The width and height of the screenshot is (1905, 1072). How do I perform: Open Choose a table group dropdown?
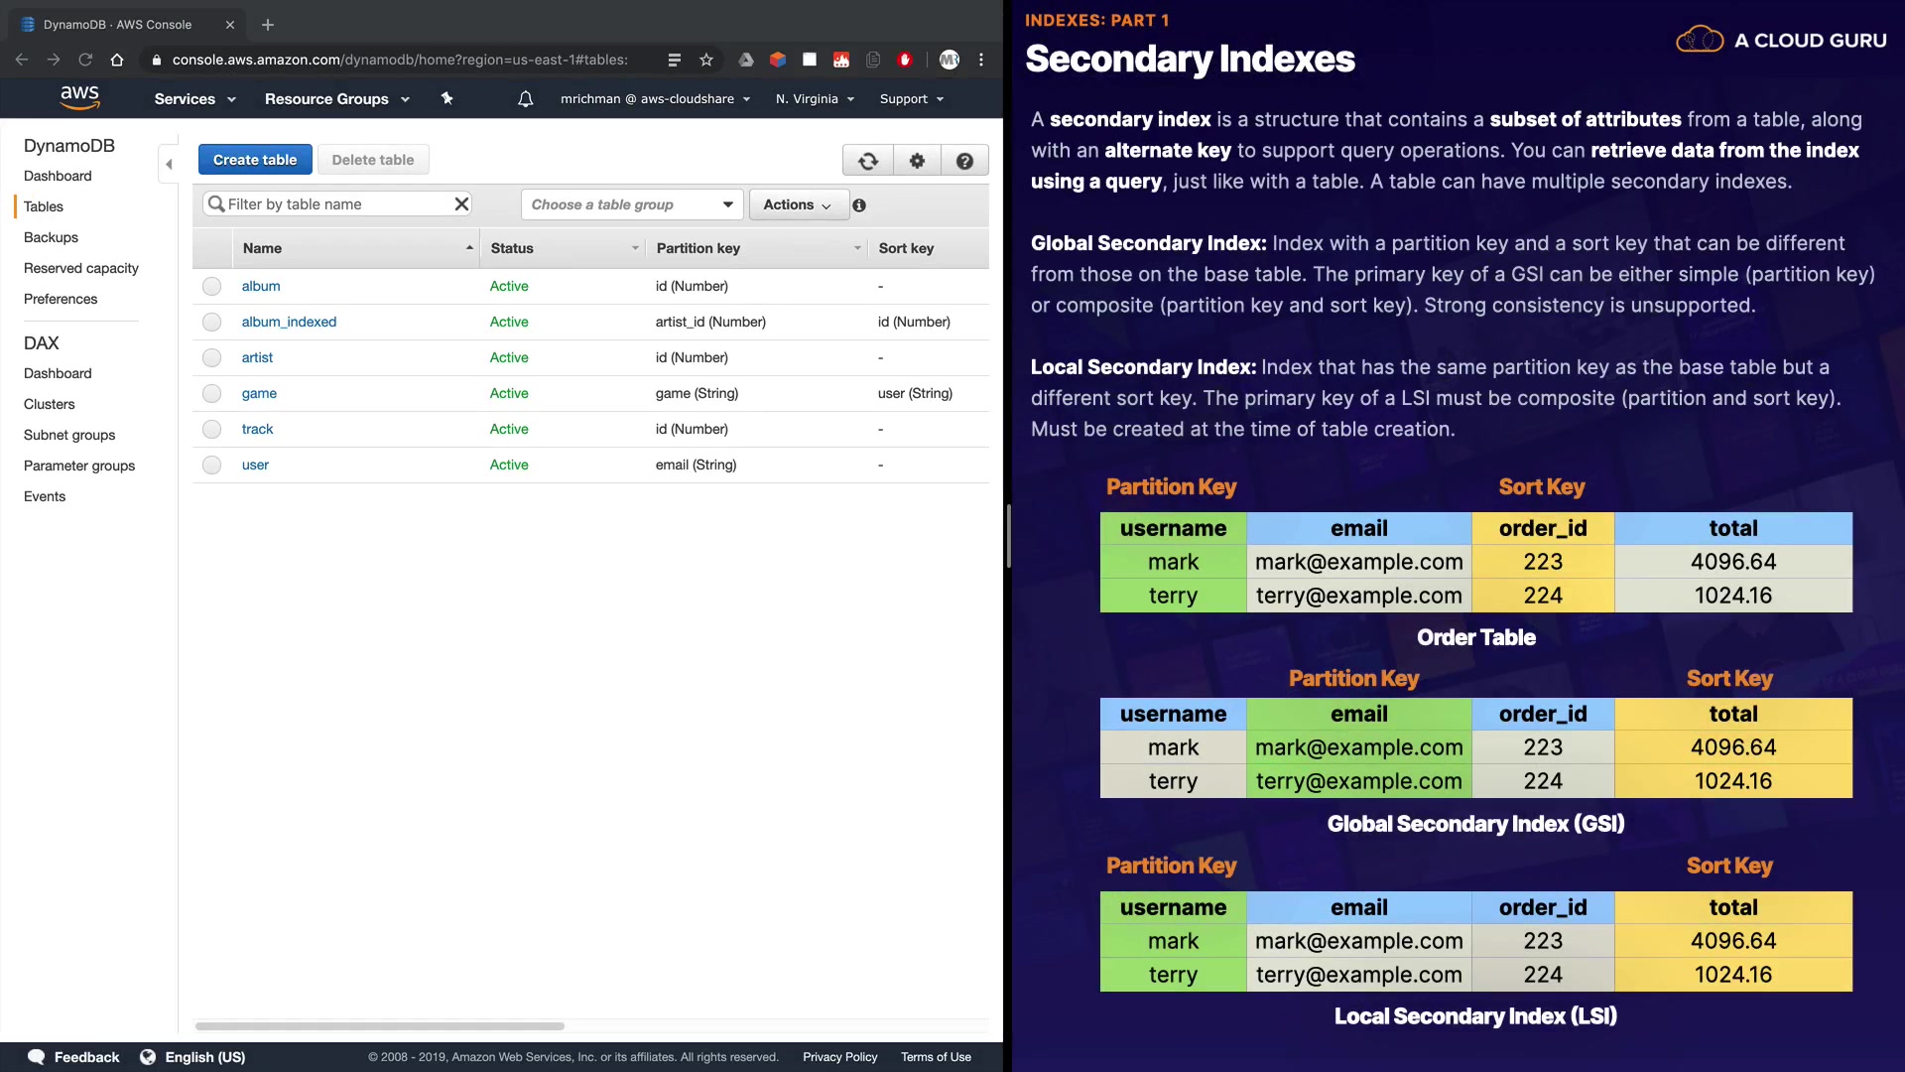(632, 204)
